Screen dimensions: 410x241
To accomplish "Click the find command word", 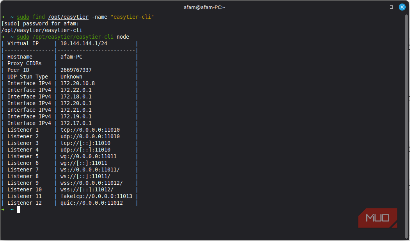I will 39,17.
